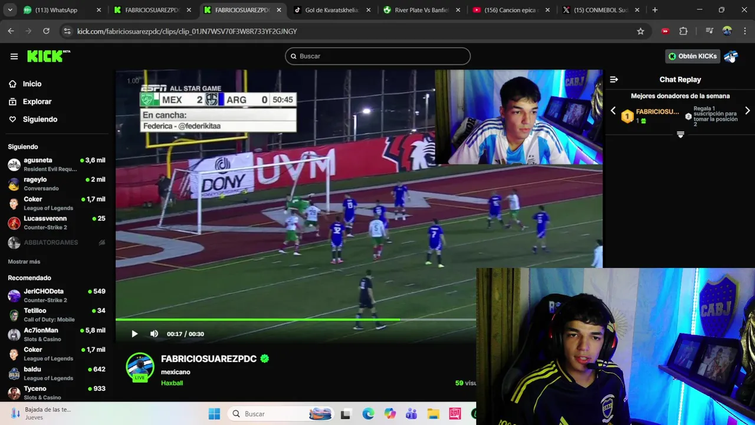This screenshot has width=755, height=425.
Task: Open the Windows Start menu
Action: (214, 414)
